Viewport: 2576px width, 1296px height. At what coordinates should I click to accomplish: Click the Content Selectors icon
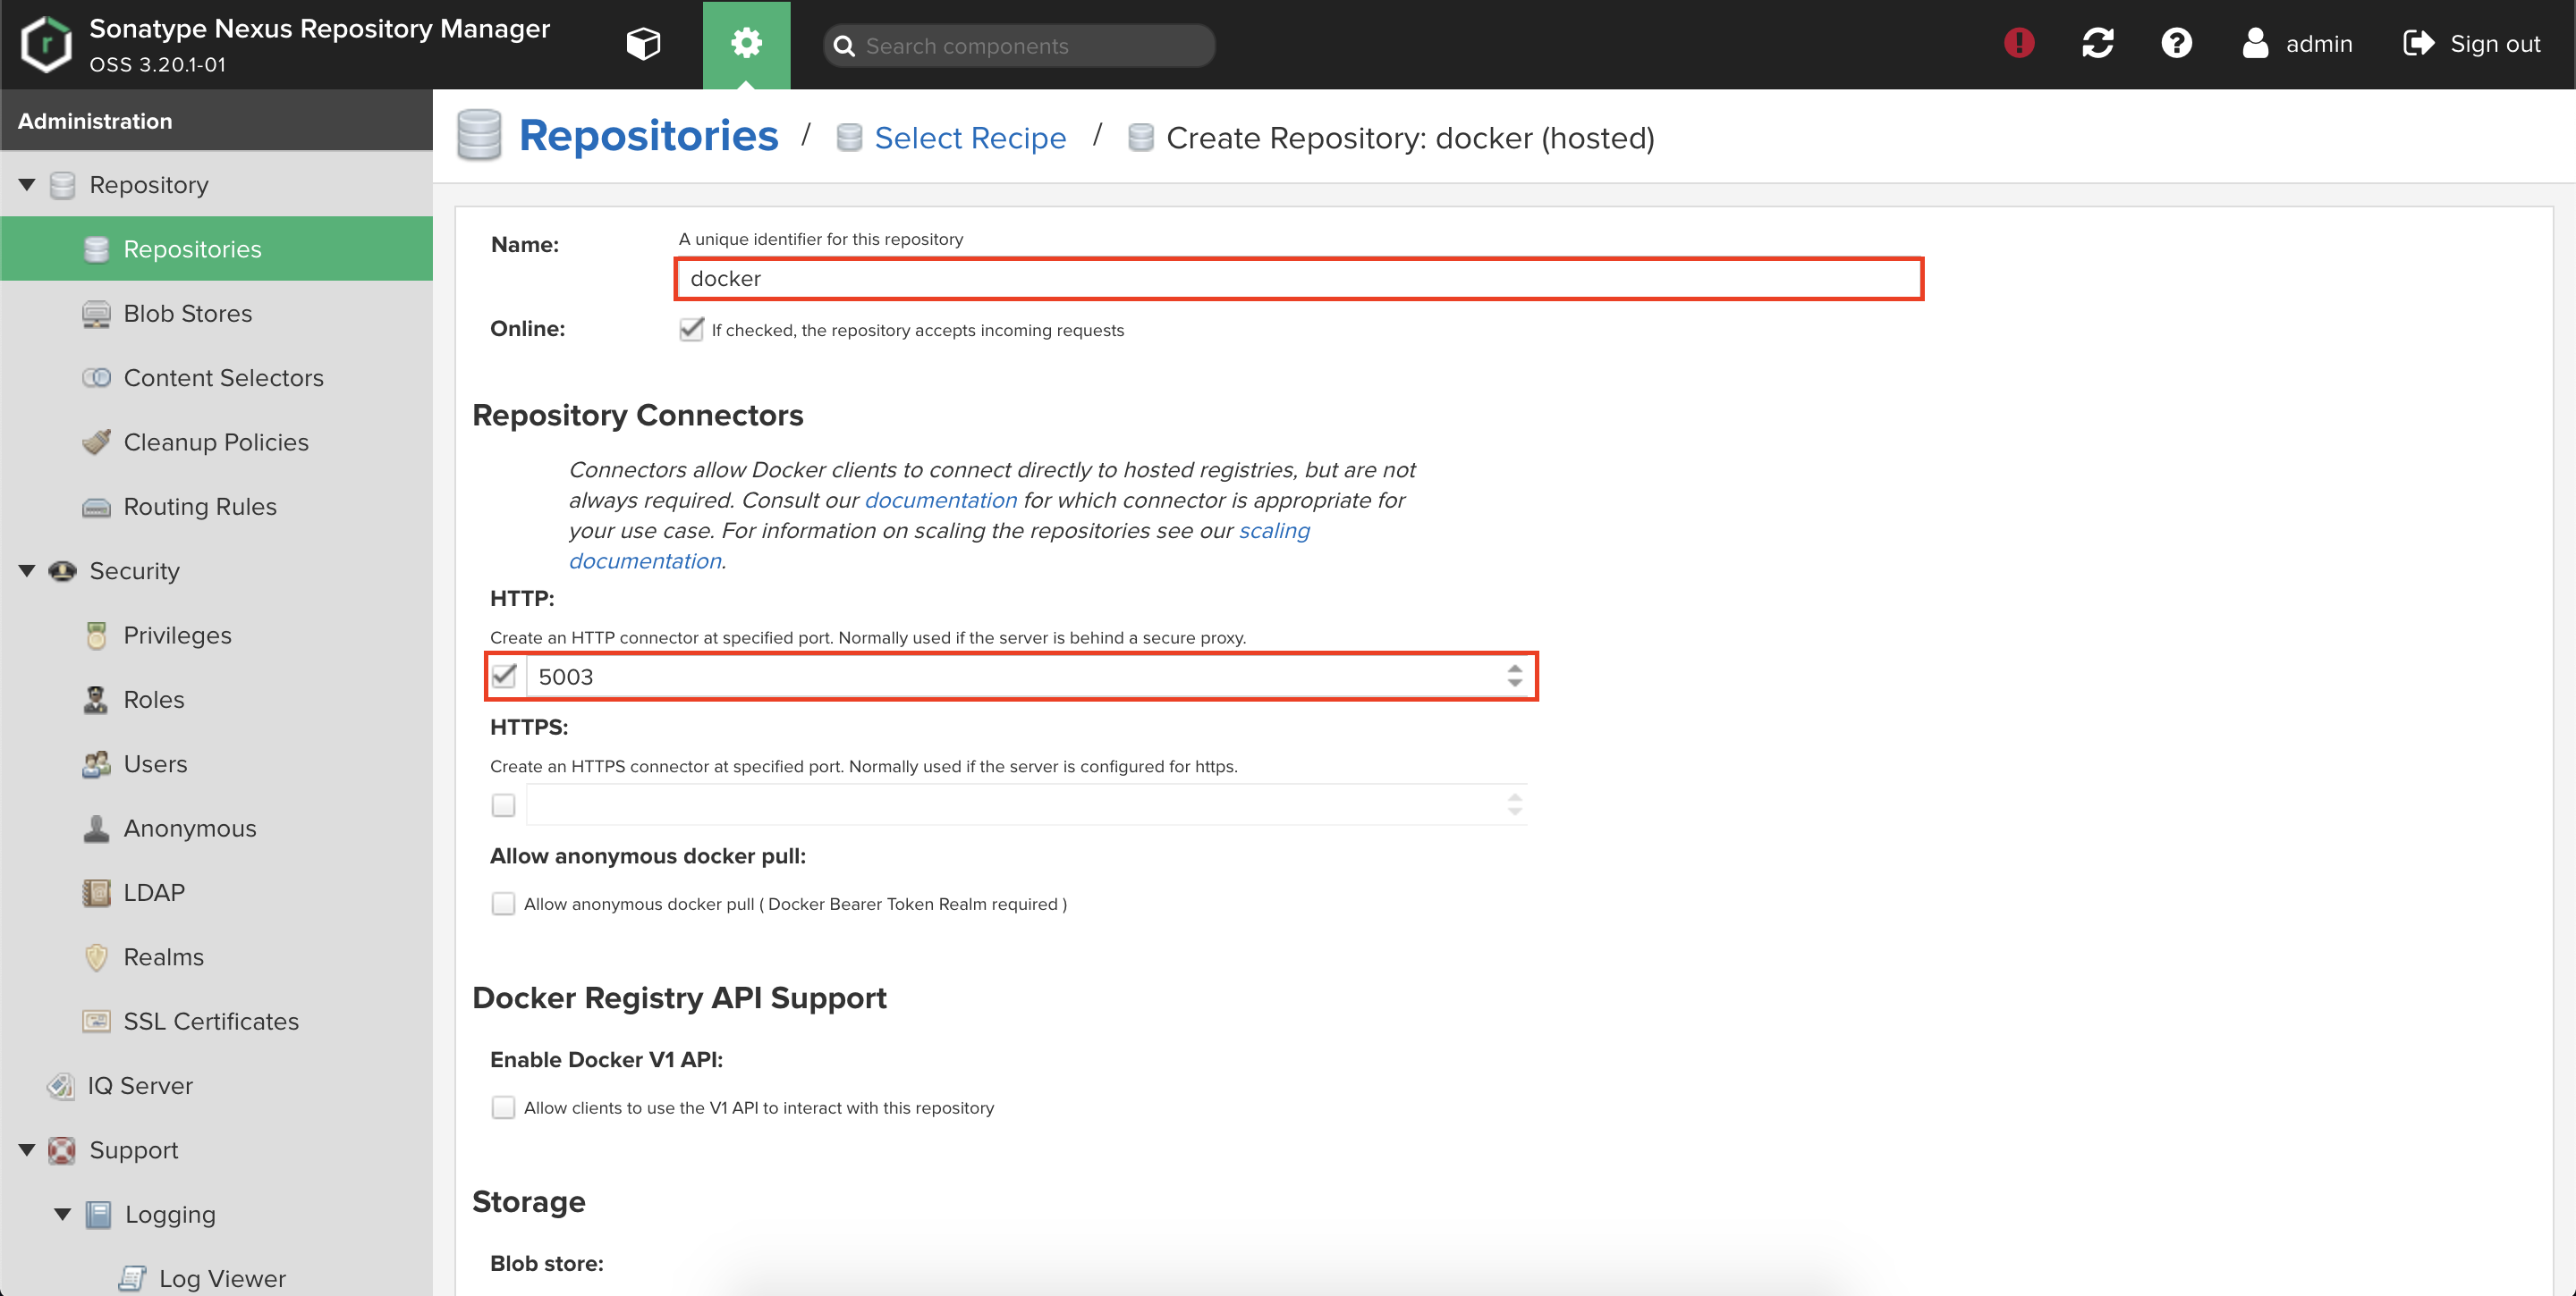click(x=96, y=378)
